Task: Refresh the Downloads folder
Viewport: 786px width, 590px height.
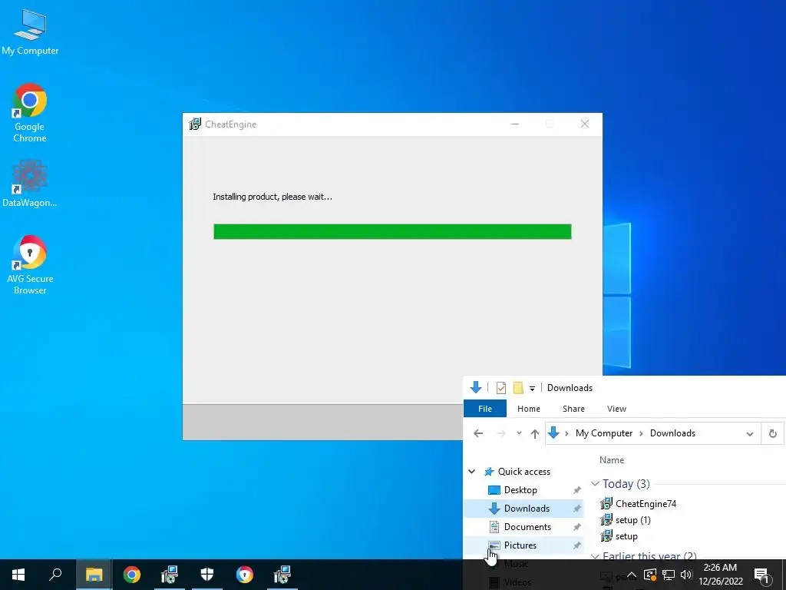Action: coord(772,433)
